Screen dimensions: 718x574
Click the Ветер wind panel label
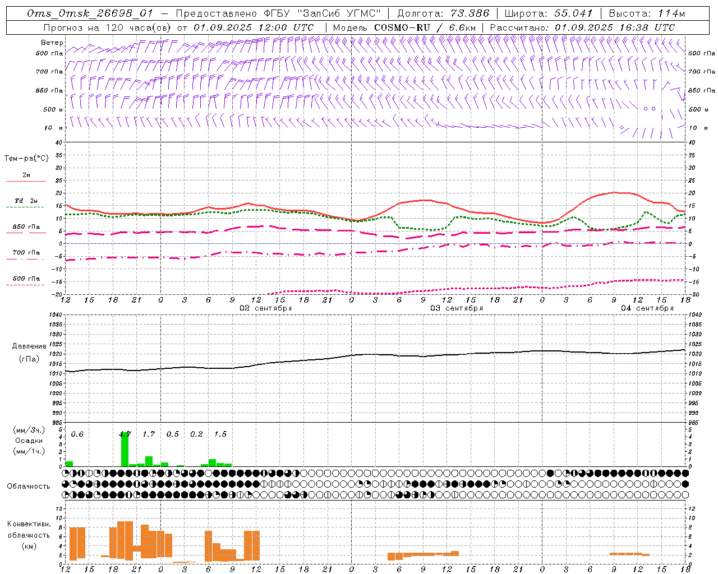point(52,43)
